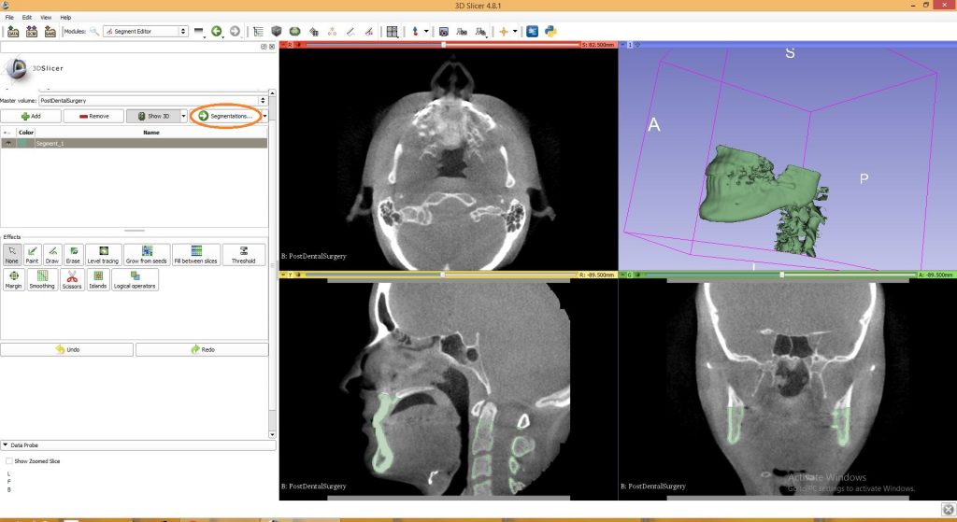Click the capture screenshot camera icon
The image size is (957, 522).
(x=444, y=31)
